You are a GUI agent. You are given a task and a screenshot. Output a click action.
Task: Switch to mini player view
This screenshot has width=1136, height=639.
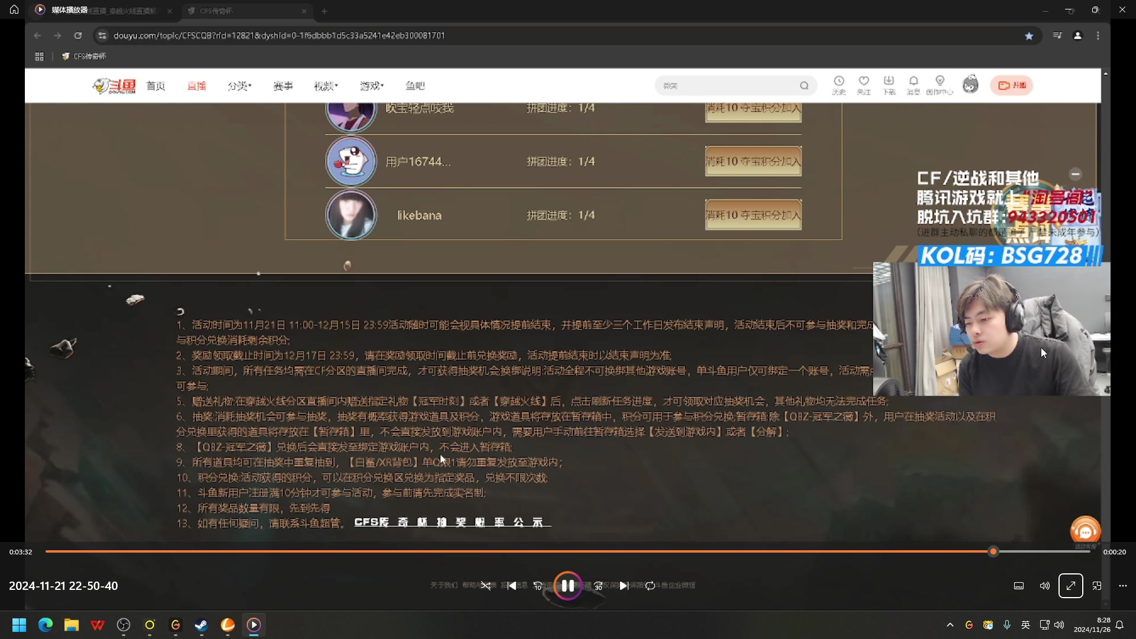pyautogui.click(x=1097, y=586)
